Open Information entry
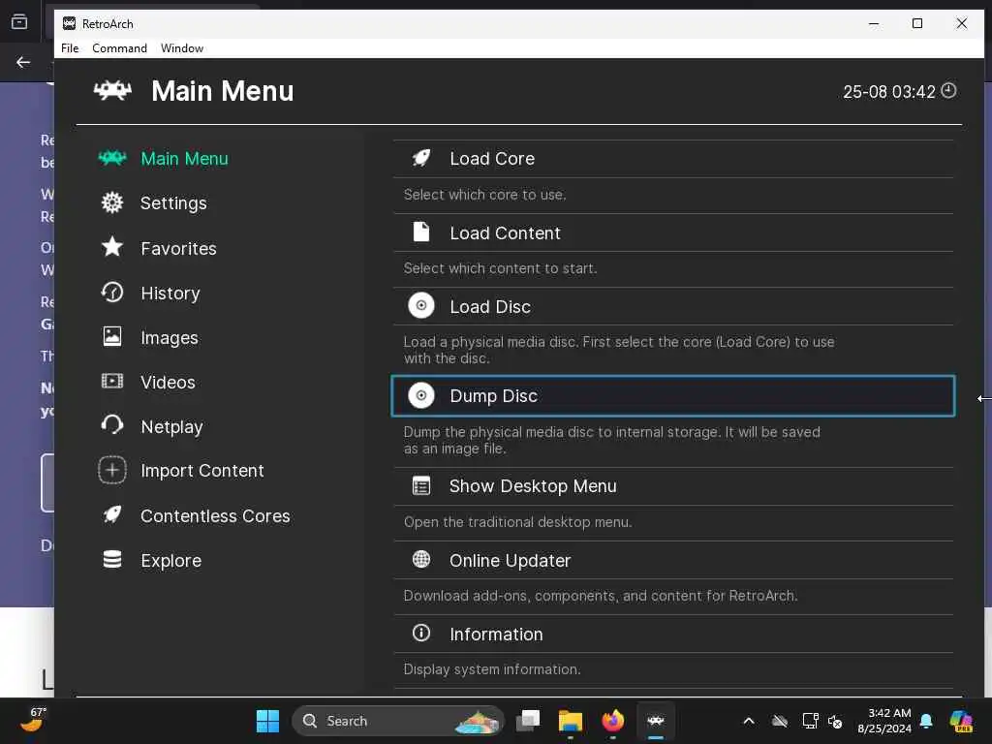Image resolution: width=992 pixels, height=744 pixels. (673, 634)
